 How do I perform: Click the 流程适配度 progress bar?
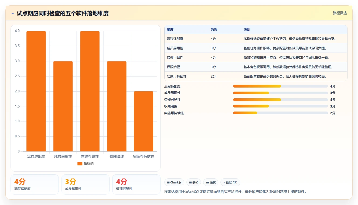pos(281,86)
